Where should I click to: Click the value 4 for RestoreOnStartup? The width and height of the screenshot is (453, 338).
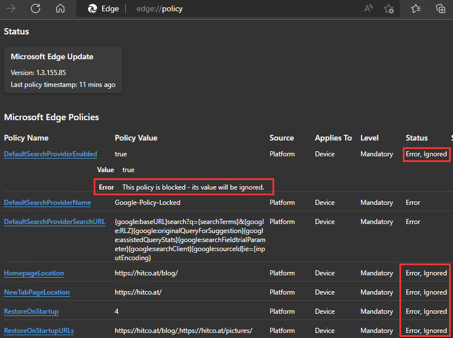(x=116, y=311)
